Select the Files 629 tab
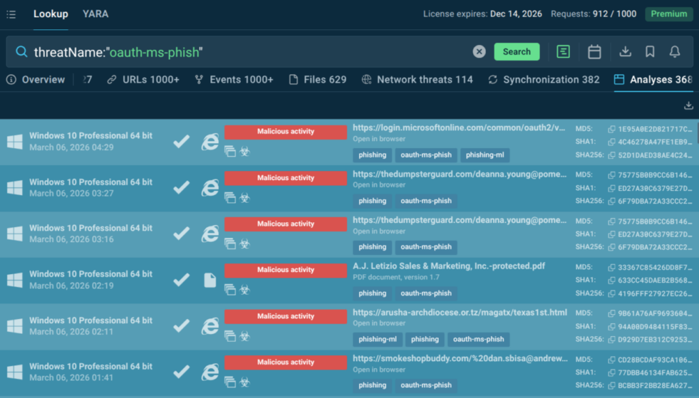699x398 pixels. (317, 80)
